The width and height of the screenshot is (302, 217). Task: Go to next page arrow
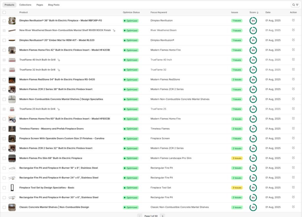(x=163, y=216)
